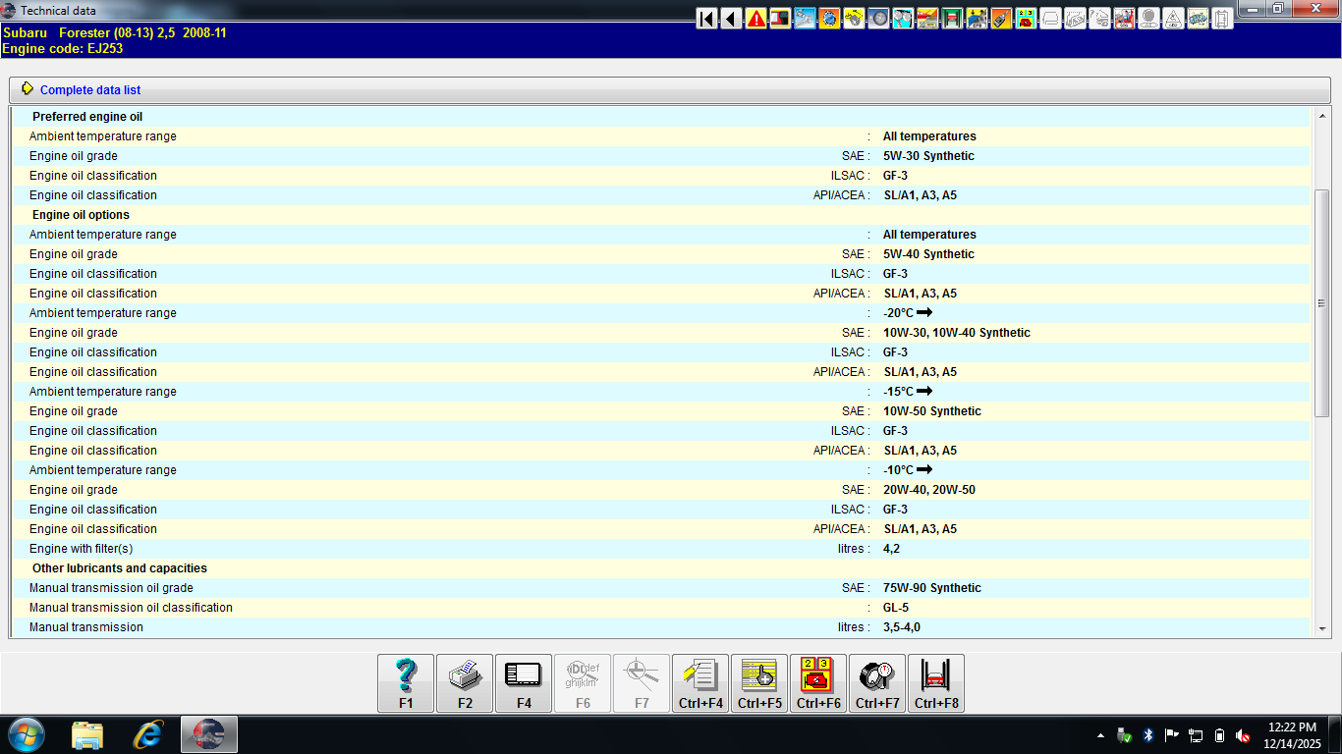The height and width of the screenshot is (754, 1342).
Task: Click the Action Center flag tray icon
Action: [1172, 734]
